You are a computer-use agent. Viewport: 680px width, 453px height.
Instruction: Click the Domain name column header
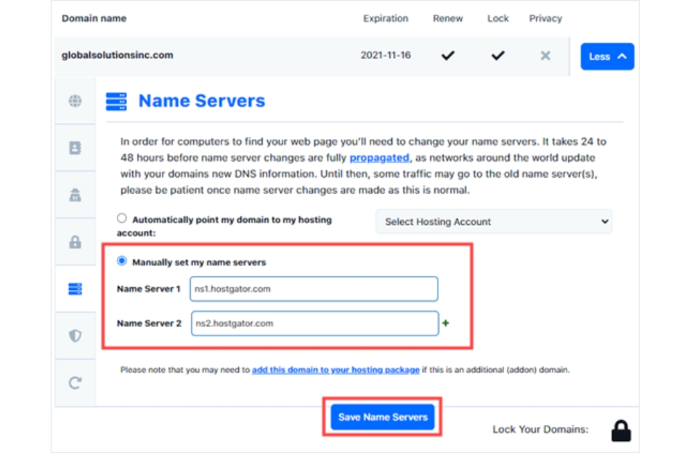click(x=94, y=19)
